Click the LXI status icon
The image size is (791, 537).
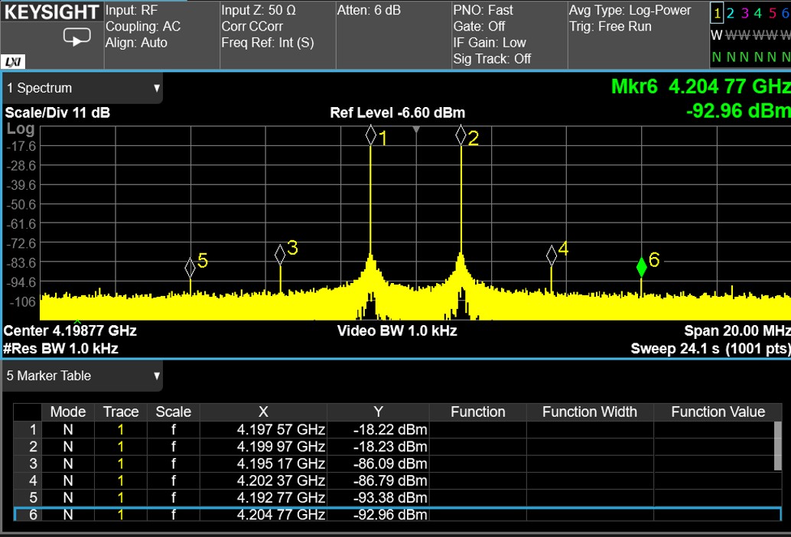[12, 62]
